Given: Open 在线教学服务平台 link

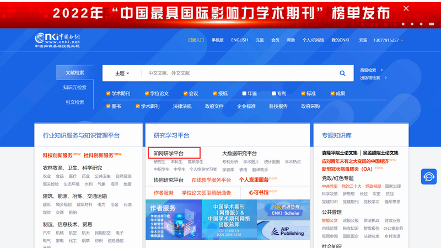Looking at the screenshot, I should tap(211, 180).
